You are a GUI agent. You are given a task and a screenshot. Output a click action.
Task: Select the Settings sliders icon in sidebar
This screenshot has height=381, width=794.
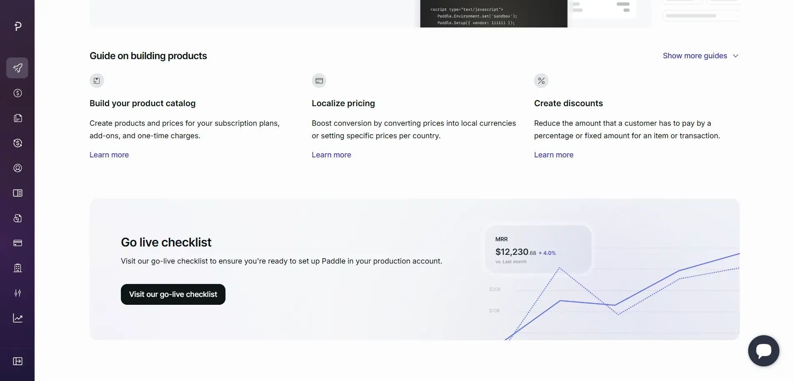17,293
